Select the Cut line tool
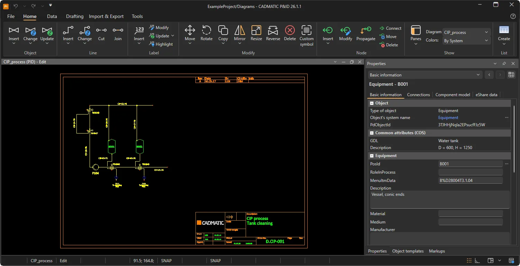Screen dimensions: 520x266 (x=101, y=34)
